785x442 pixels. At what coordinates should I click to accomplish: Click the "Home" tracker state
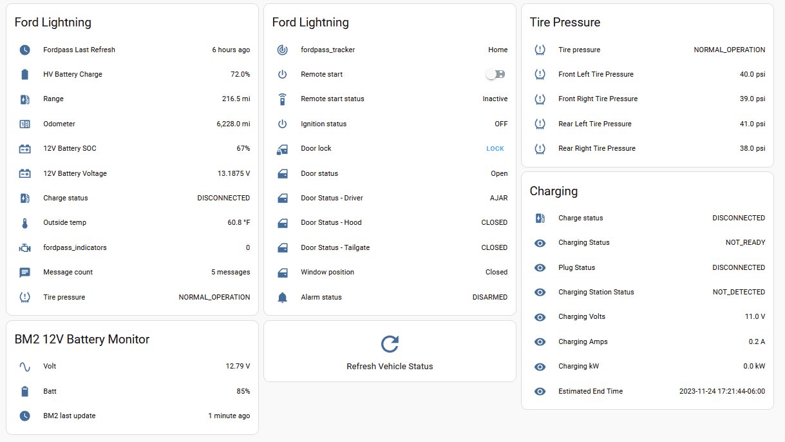[498, 50]
